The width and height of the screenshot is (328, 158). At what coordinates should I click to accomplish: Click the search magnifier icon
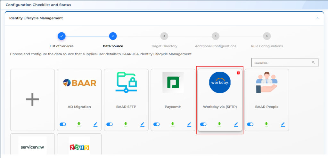coord(313,62)
